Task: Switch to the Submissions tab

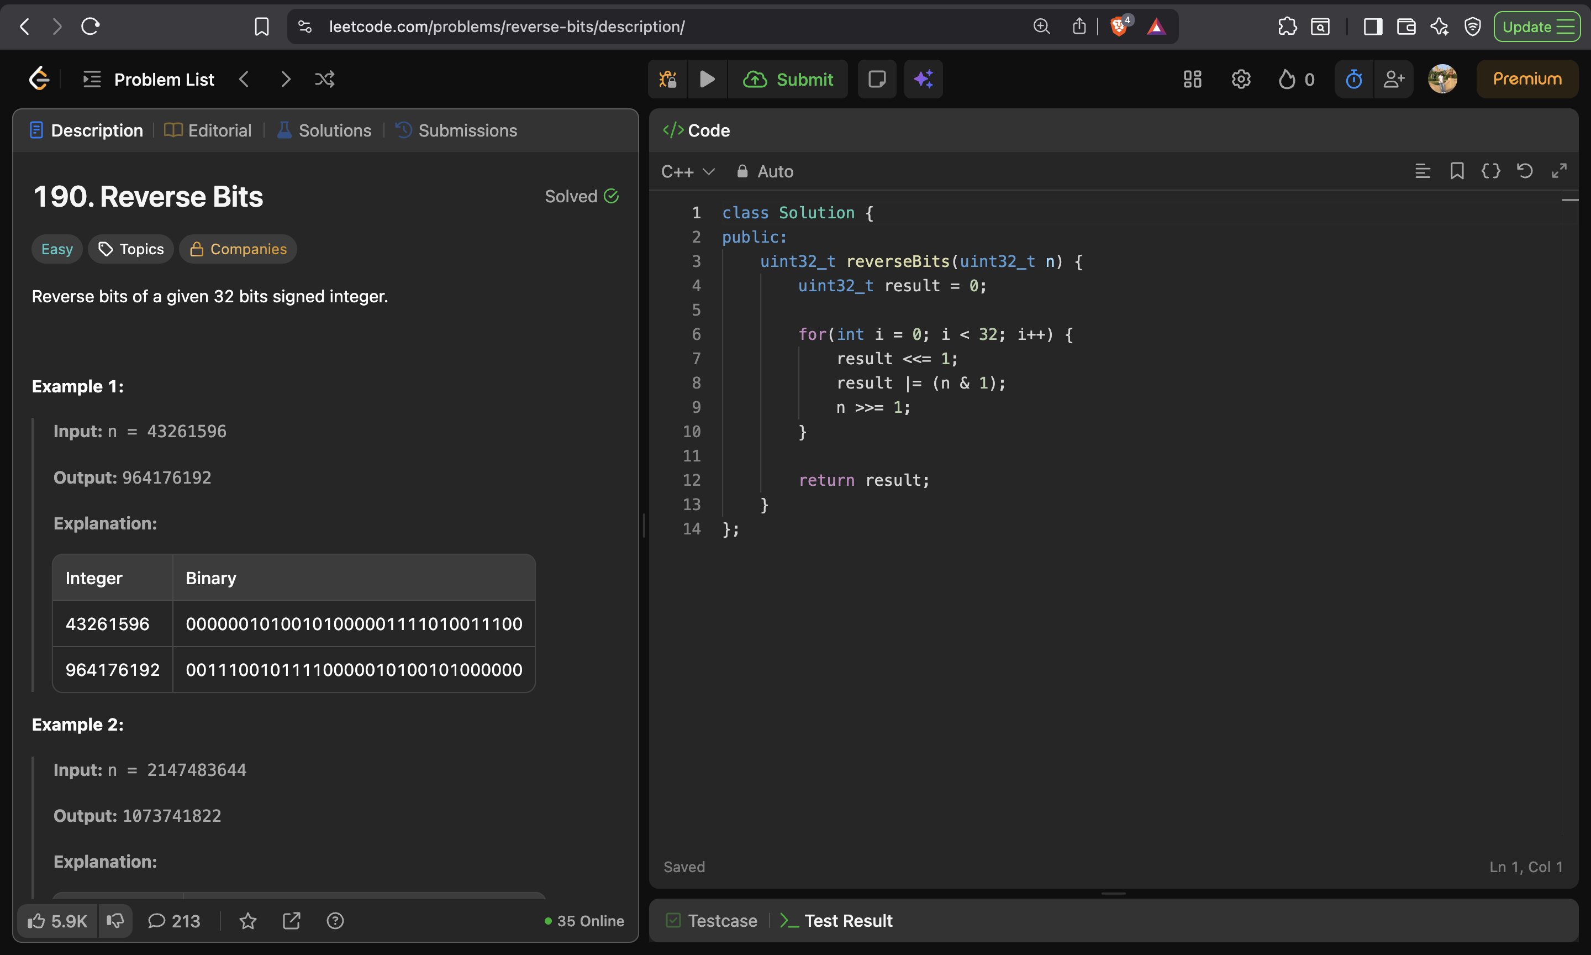Action: [x=456, y=130]
